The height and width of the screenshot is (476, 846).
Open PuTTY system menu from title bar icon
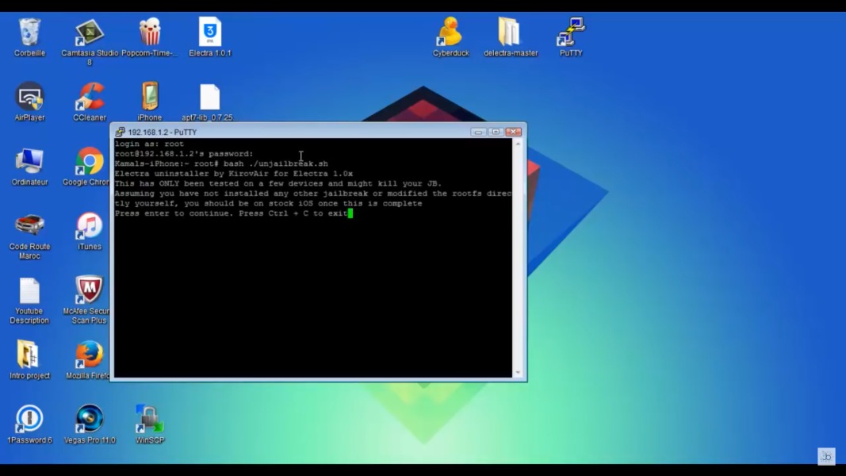[x=120, y=132]
